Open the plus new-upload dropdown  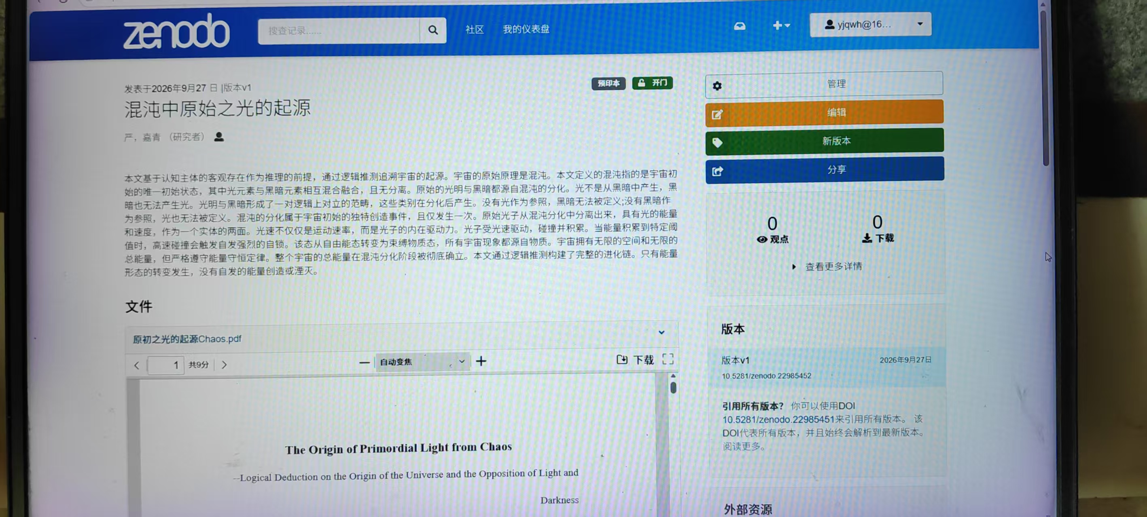click(781, 25)
